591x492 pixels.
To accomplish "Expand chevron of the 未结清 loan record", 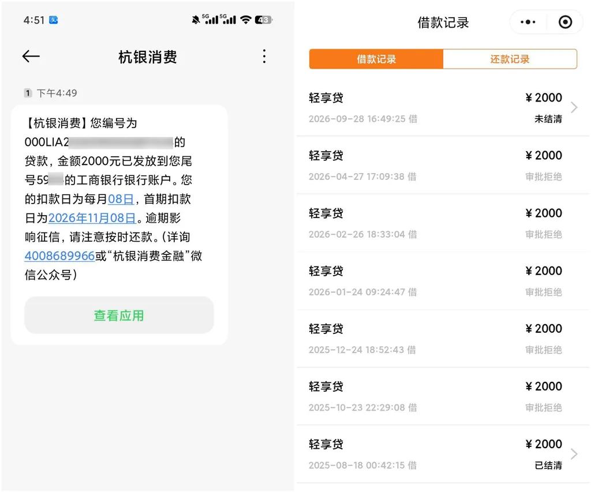I will pos(574,107).
